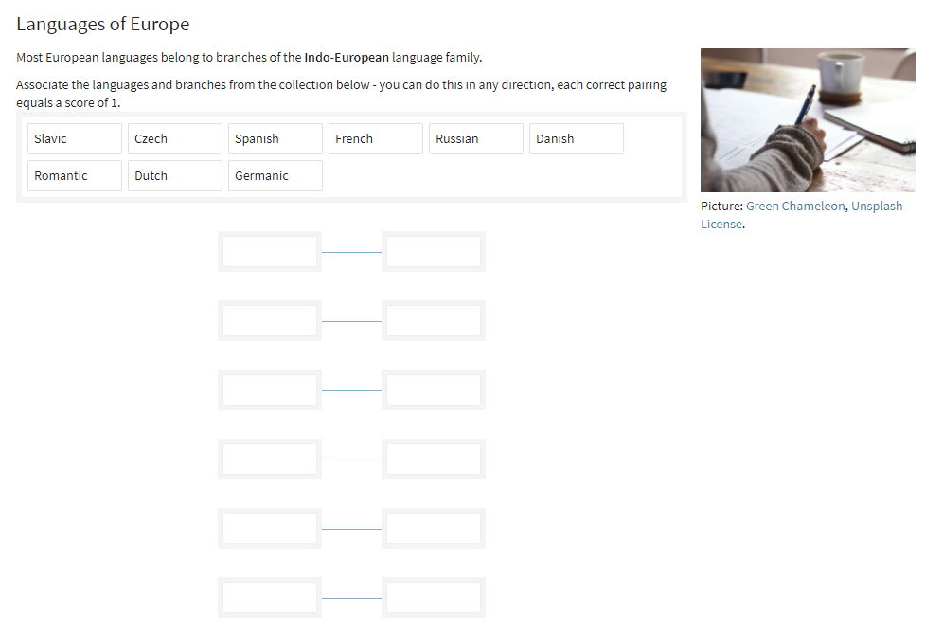943x631 pixels.
Task: Click the writing desk photo
Action: 808,120
